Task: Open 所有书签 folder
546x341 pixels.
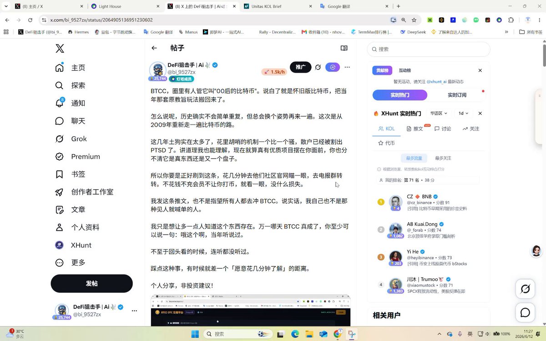Action: (531, 32)
